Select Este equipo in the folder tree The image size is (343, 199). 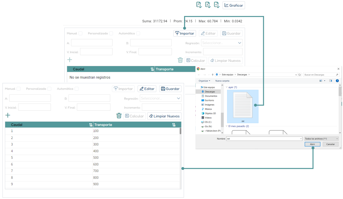209,87
